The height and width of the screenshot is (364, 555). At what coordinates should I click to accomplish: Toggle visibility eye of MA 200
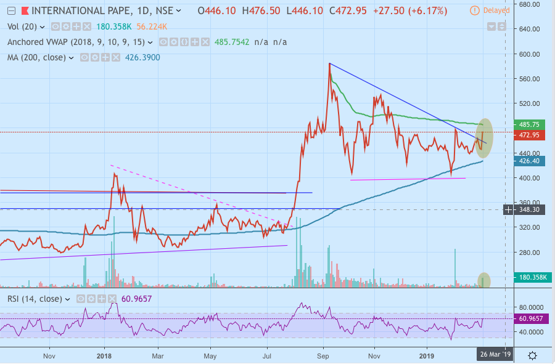click(x=84, y=58)
